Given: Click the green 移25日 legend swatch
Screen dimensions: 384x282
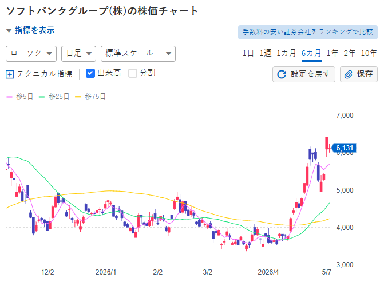Looking at the screenshot, I should point(42,97).
